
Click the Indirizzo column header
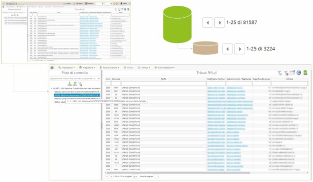(289, 79)
